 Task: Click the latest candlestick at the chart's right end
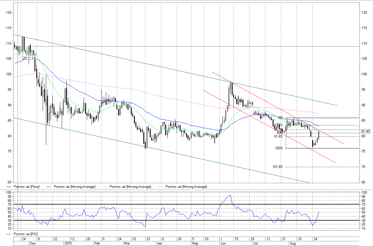pos(319,135)
